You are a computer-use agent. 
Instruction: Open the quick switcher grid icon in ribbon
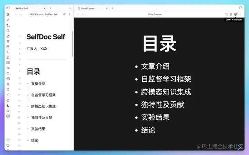pyautogui.click(x=8, y=15)
